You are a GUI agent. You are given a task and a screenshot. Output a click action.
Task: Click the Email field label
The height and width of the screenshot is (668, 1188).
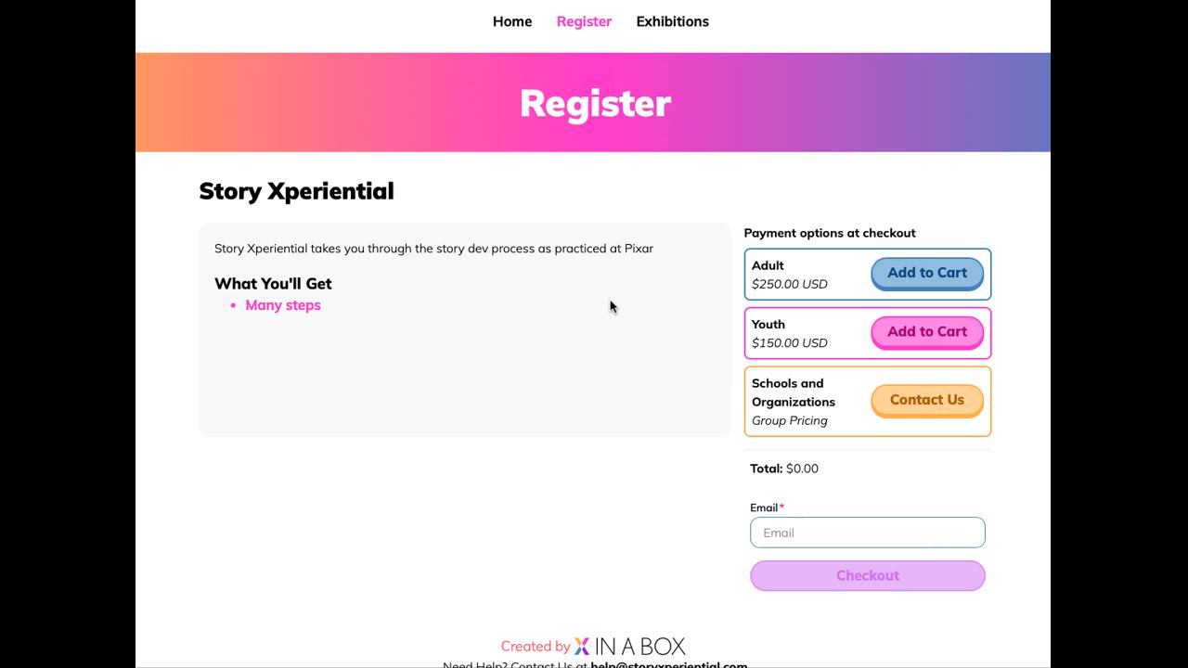click(764, 507)
